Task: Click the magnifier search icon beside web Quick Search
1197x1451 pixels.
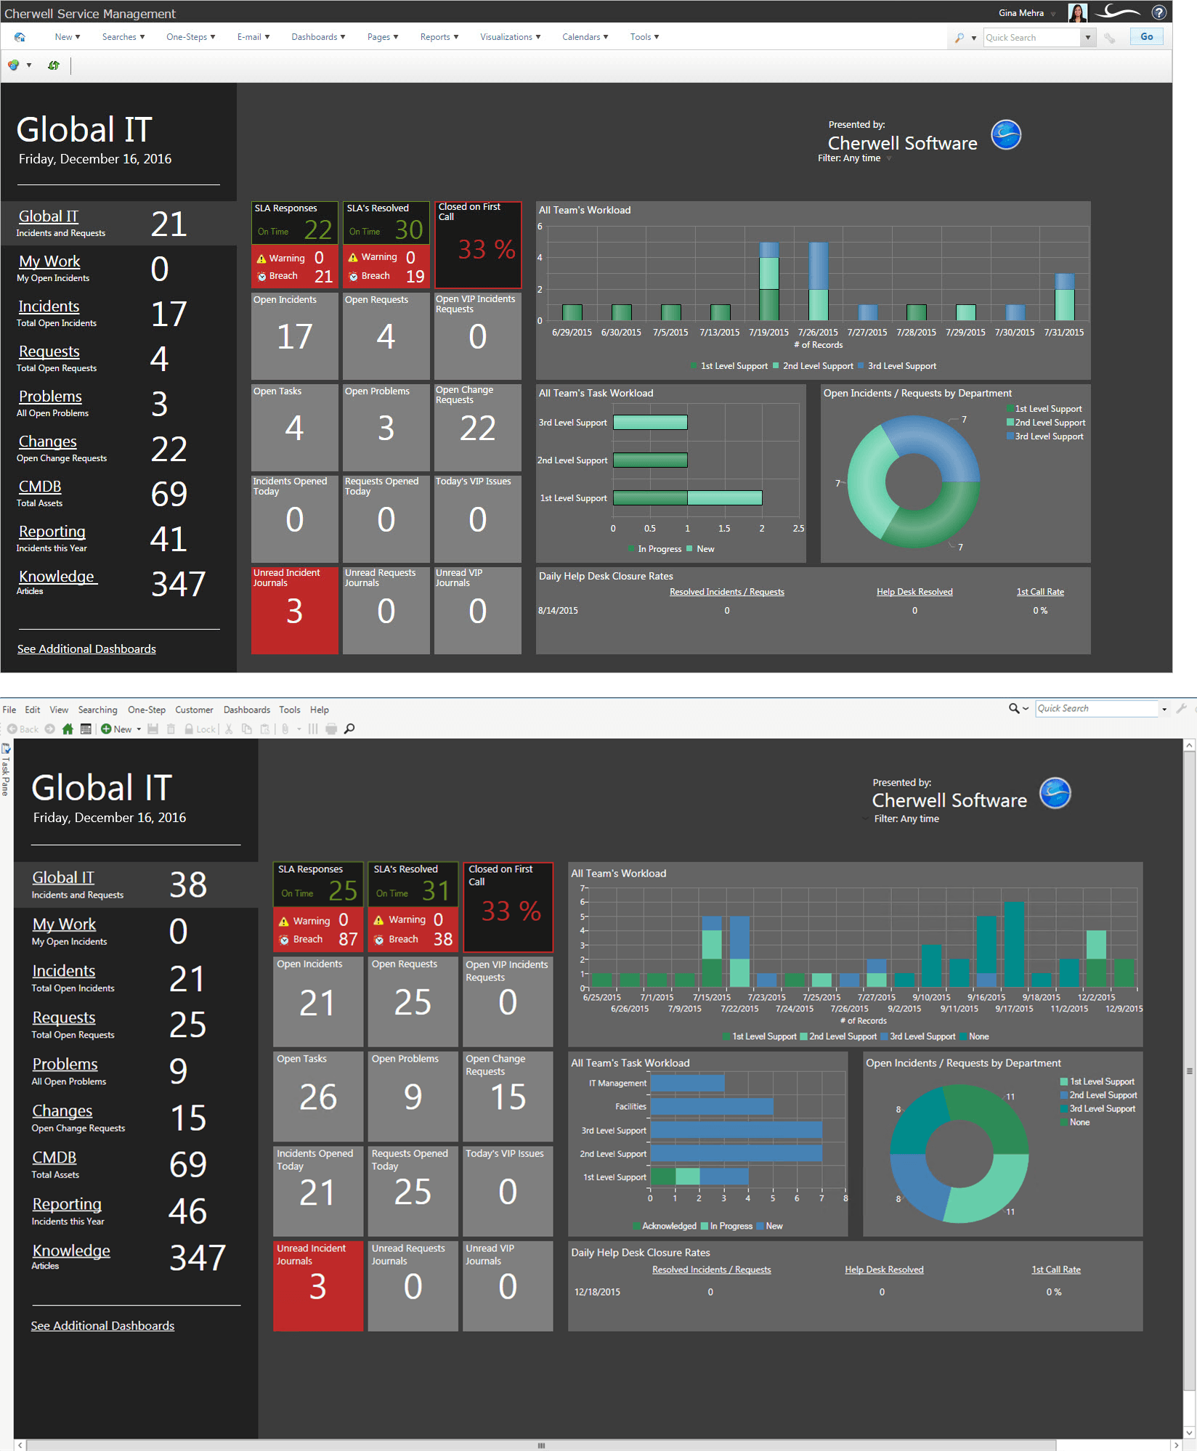Action: pos(959,38)
